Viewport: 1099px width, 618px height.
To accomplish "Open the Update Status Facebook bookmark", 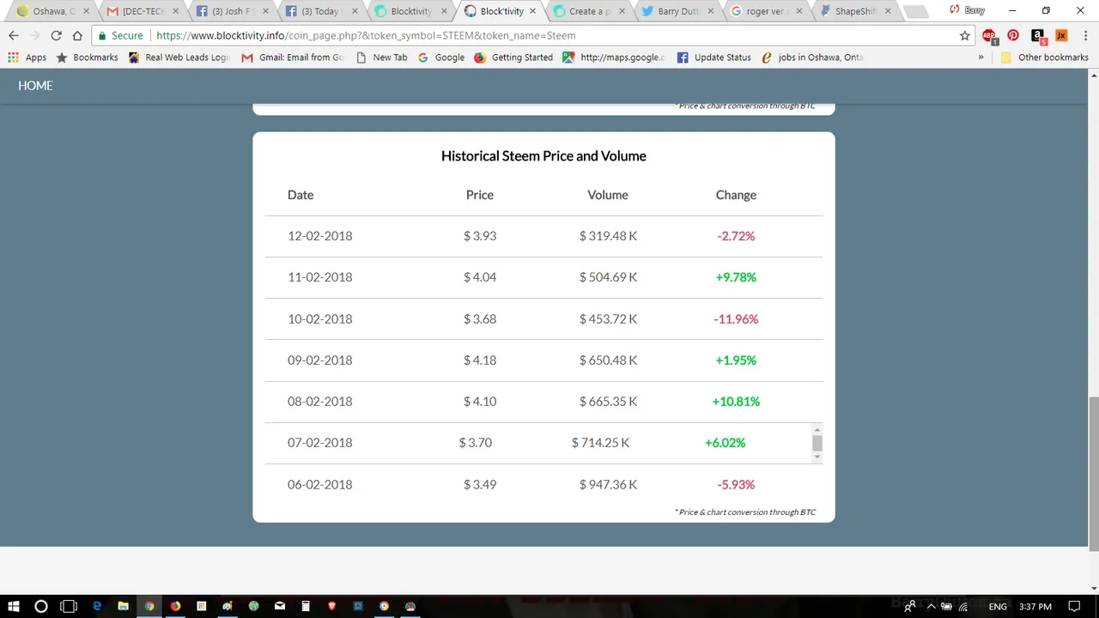I will pos(713,58).
